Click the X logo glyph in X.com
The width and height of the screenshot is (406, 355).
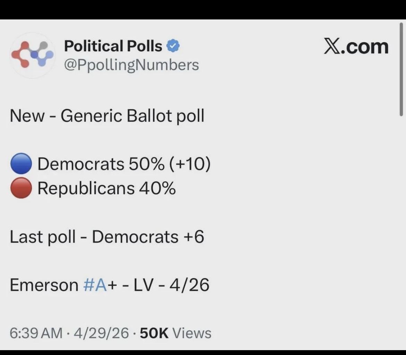coord(332,47)
